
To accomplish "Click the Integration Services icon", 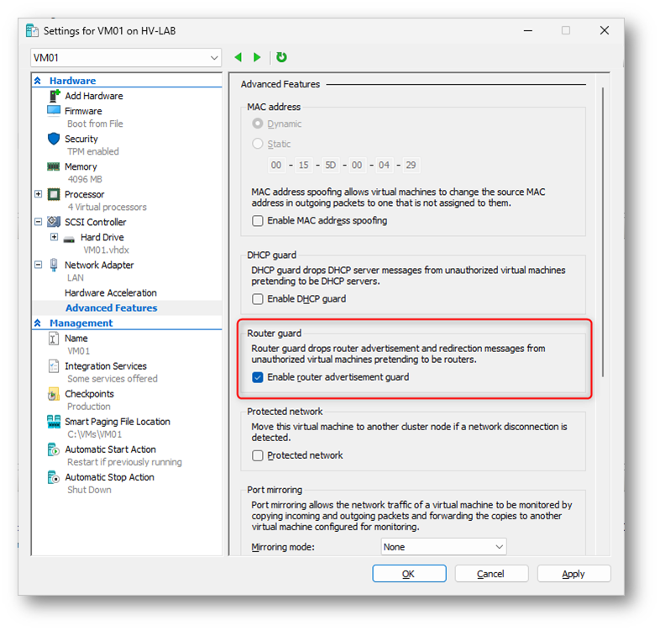I will (x=54, y=366).
